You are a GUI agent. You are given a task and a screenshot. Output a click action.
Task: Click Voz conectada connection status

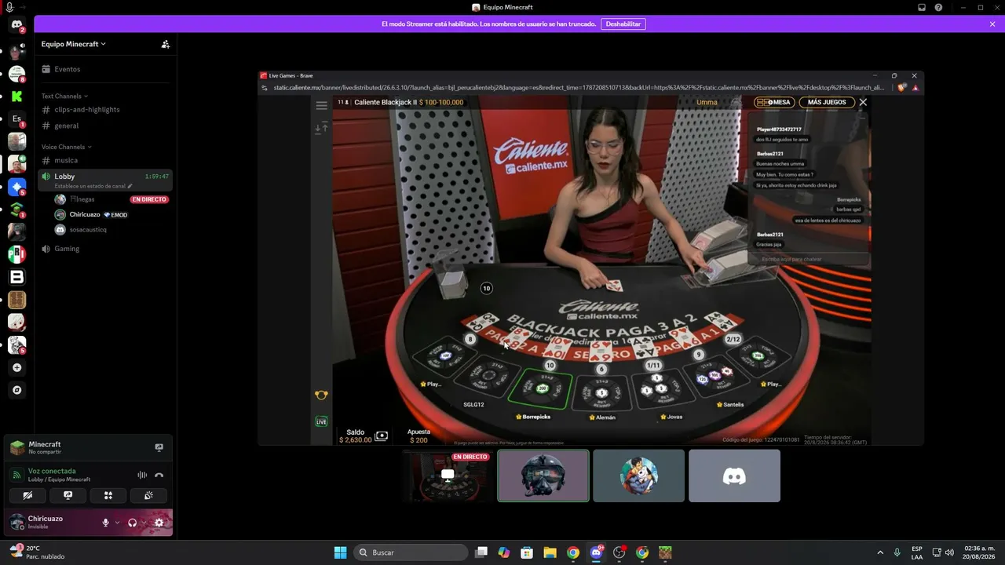tap(52, 471)
